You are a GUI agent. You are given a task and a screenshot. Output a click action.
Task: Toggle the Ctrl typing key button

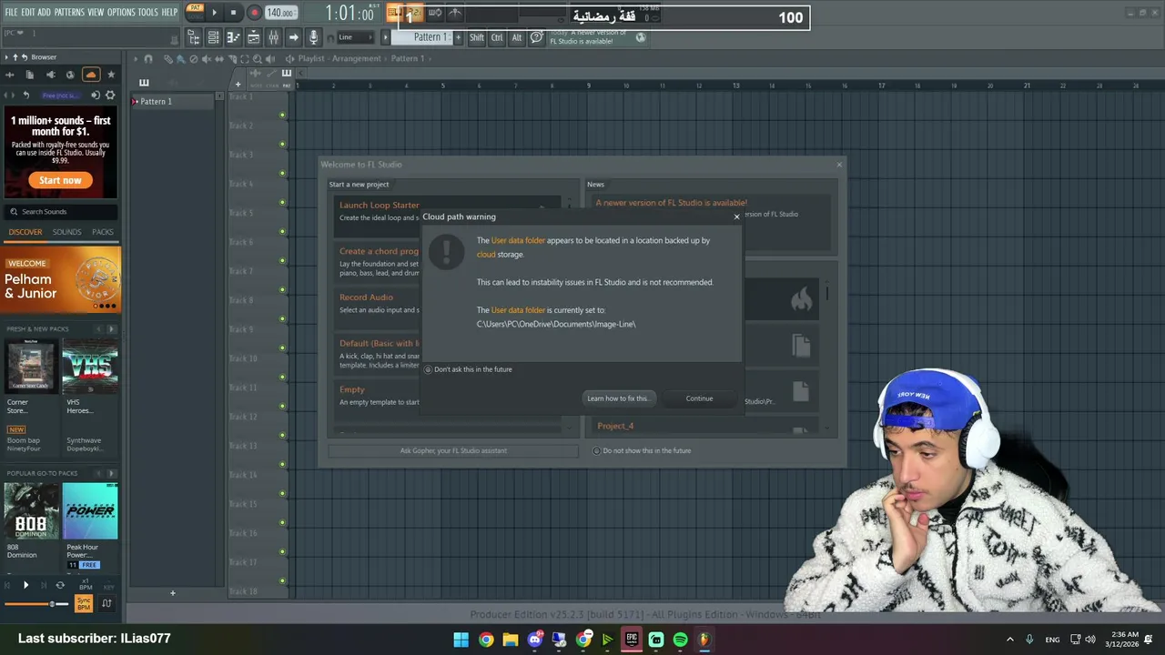[x=497, y=37]
